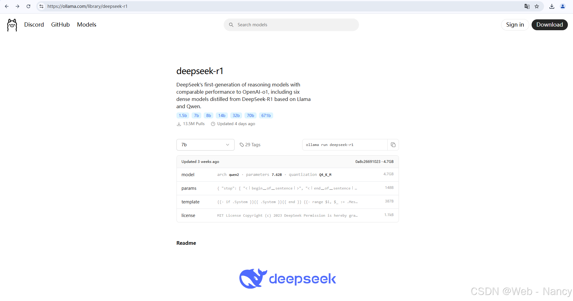The image size is (573, 301).
Task: Select the 70b size tag
Action: pos(251,115)
